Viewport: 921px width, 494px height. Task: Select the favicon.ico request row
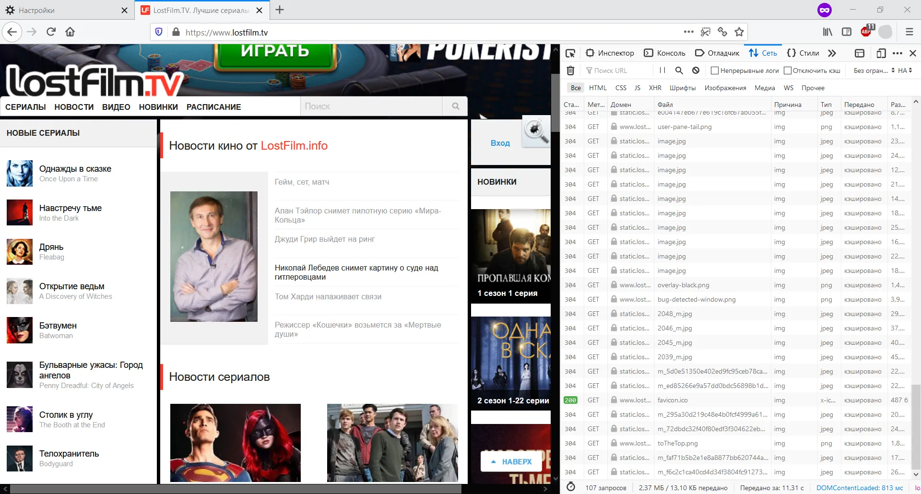pos(736,400)
